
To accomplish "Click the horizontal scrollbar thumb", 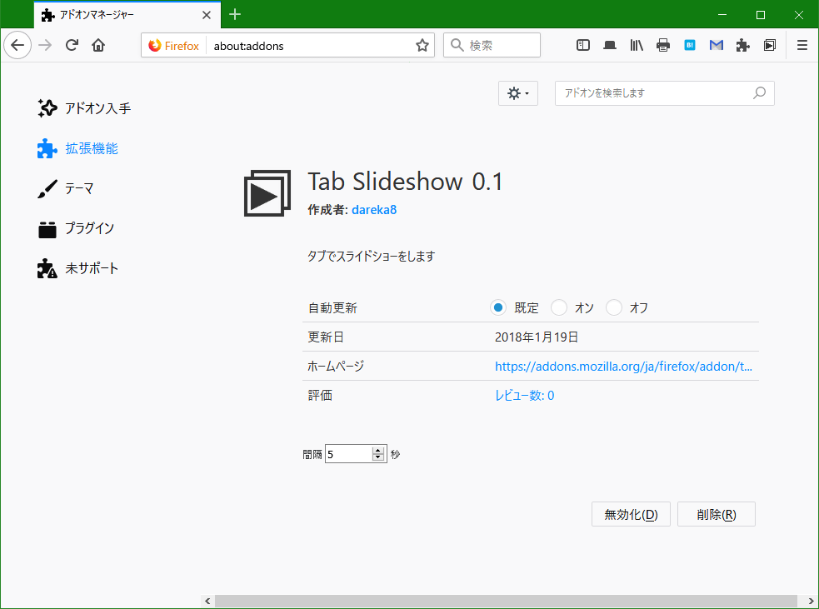I will 506,602.
